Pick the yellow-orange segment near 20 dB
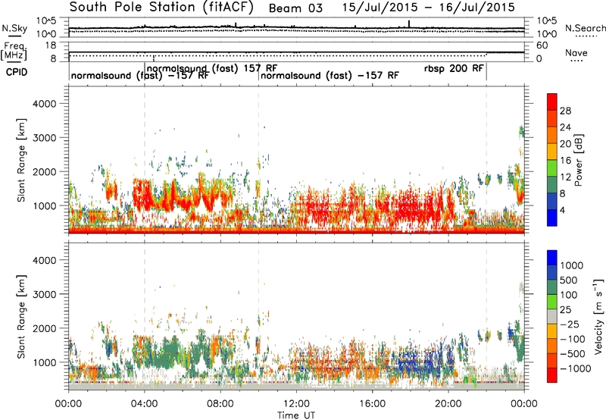Viewport: 606px width, 420px height. pyautogui.click(x=552, y=152)
